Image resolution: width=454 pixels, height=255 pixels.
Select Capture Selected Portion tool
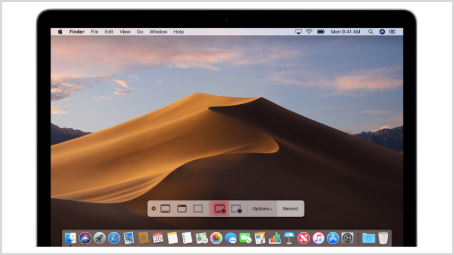(197, 209)
